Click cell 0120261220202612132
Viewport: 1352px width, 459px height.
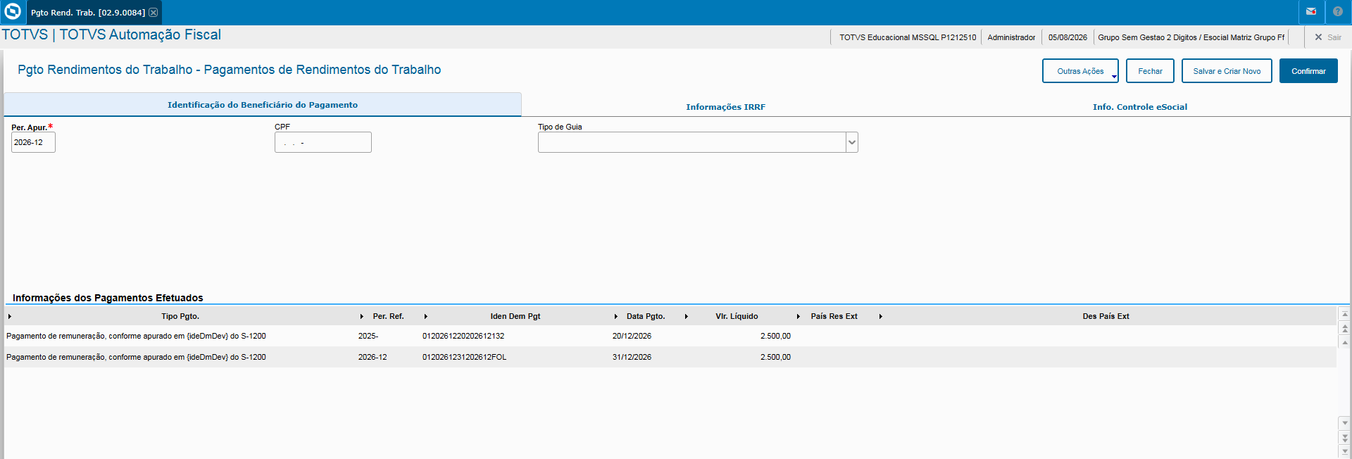click(x=463, y=337)
